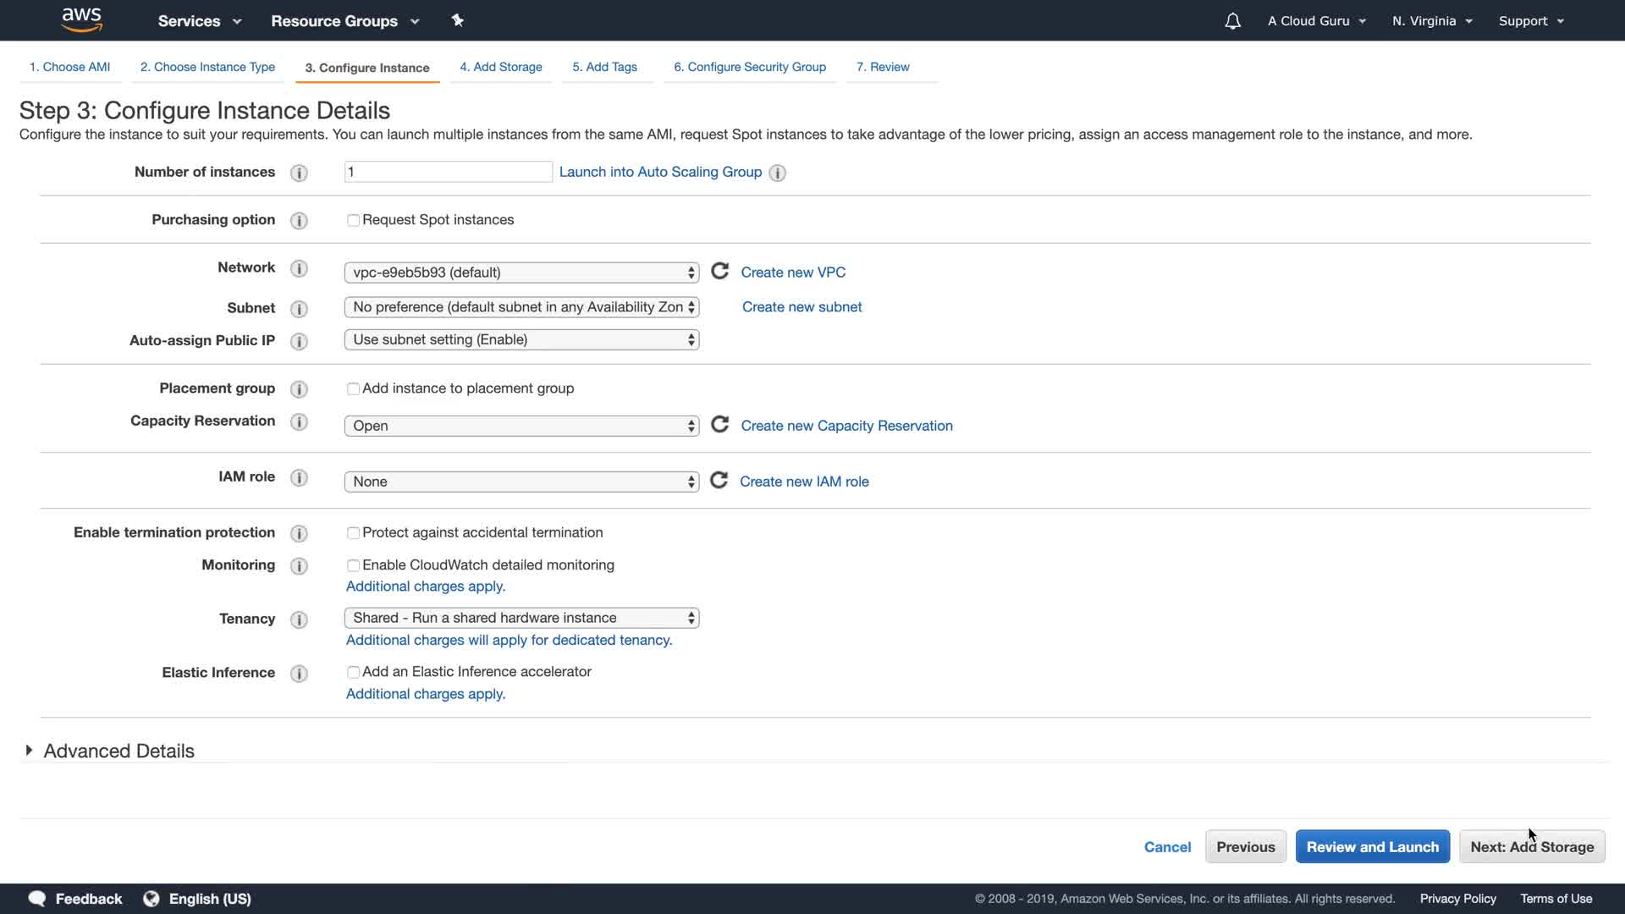1625x914 pixels.
Task: Open the Auto-assign Public IP dropdown
Action: point(521,339)
